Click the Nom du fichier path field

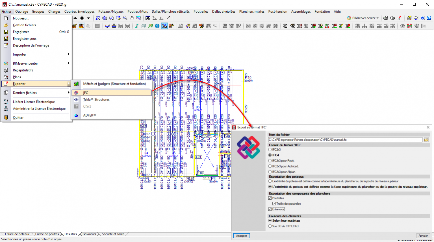tap(345, 140)
